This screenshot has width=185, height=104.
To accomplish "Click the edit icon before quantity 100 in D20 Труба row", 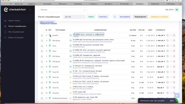I will [x=140, y=93].
